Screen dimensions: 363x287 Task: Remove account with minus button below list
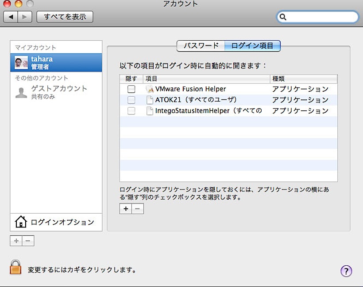[28, 241]
